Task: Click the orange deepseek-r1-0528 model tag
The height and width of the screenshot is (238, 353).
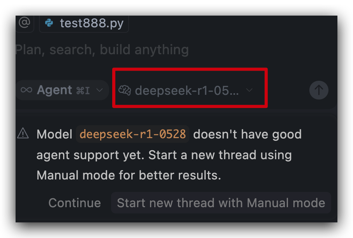Action: click(x=132, y=134)
